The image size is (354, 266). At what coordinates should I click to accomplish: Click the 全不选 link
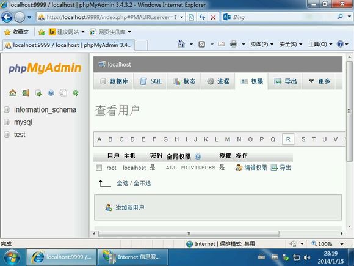coord(142,183)
